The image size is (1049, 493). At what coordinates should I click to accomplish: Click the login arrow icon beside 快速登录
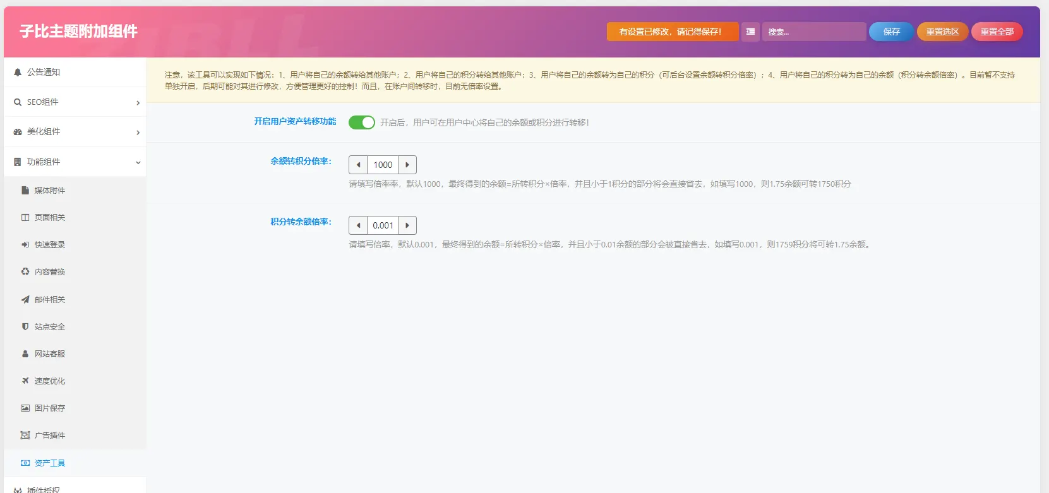click(x=25, y=244)
